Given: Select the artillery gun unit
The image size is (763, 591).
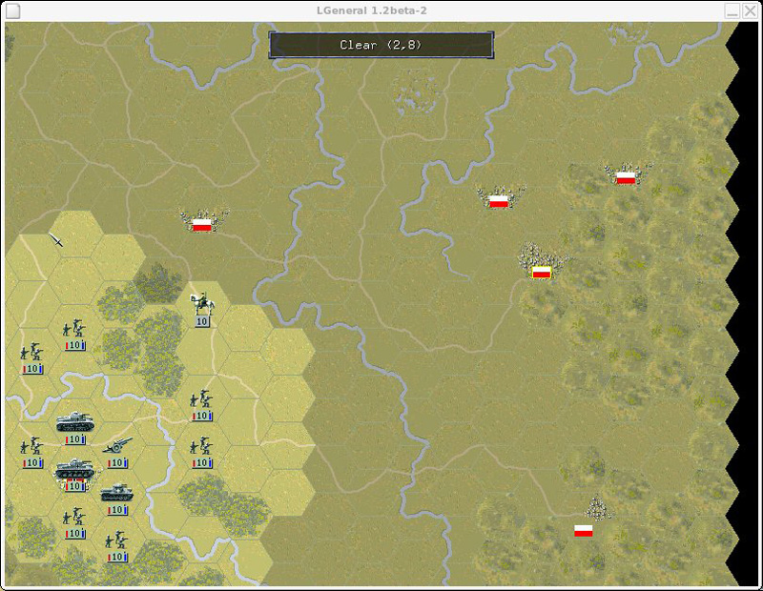Looking at the screenshot, I should 117,446.
